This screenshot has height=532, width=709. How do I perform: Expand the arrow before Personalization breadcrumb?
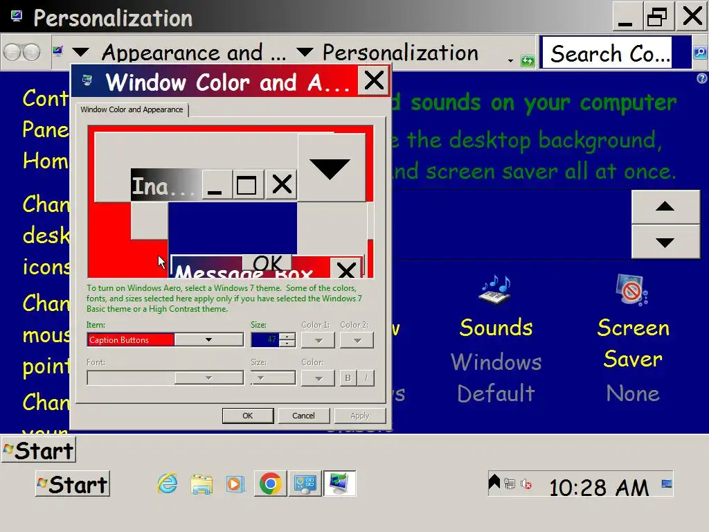click(305, 53)
